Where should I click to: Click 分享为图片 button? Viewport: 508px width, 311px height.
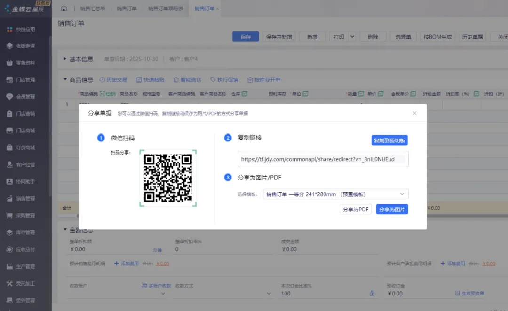click(x=392, y=210)
